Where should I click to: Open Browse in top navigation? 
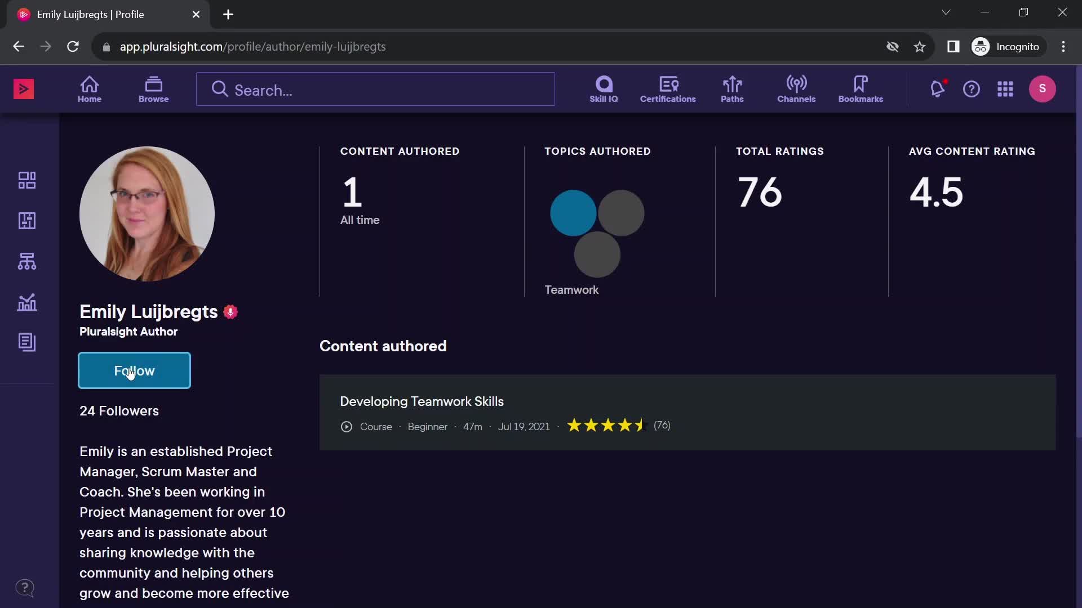tap(154, 90)
